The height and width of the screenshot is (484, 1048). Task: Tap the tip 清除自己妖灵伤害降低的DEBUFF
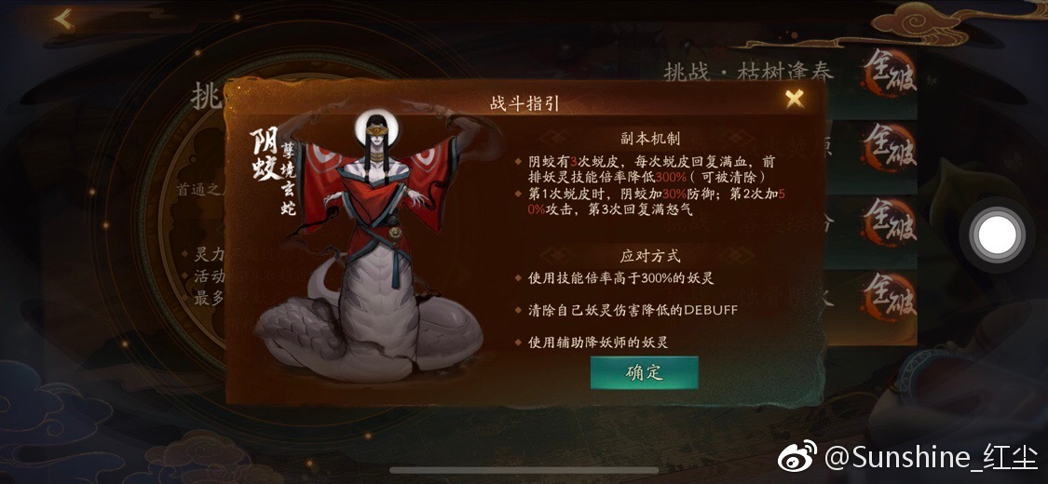pos(633,311)
